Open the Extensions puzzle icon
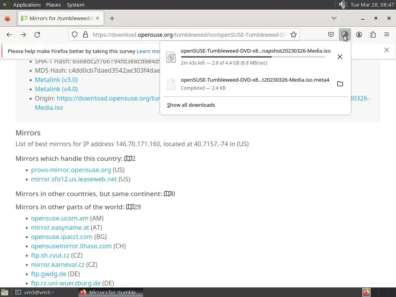The image size is (396, 297). coord(373,34)
